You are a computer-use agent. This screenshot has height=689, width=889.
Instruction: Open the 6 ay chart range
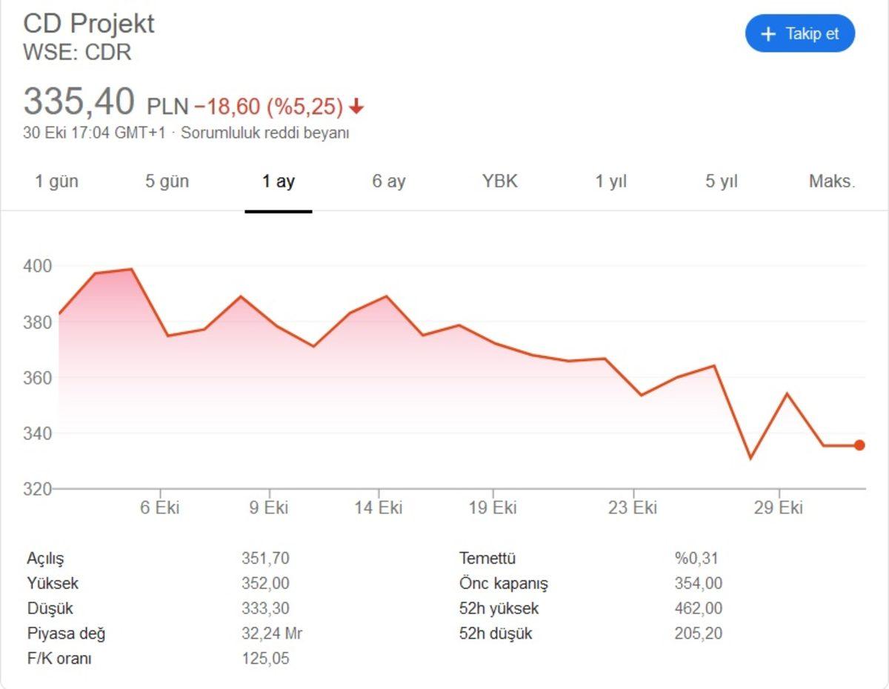[389, 182]
